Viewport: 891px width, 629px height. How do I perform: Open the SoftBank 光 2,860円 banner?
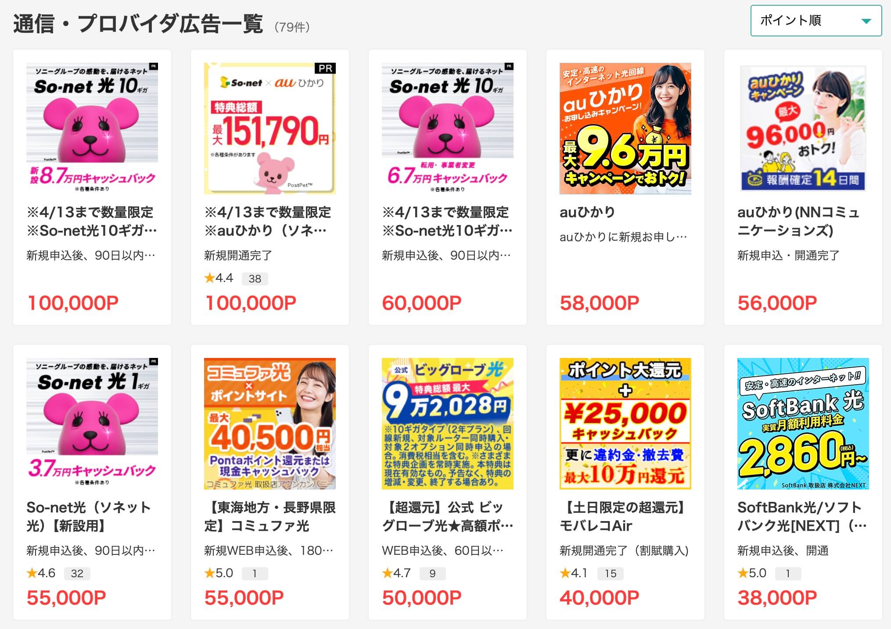pyautogui.click(x=803, y=423)
